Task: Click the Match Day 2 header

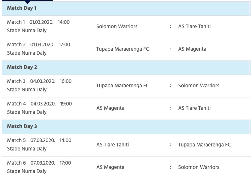Action: 22,67
